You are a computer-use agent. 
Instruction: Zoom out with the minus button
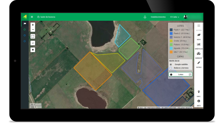click(x=33, y=30)
